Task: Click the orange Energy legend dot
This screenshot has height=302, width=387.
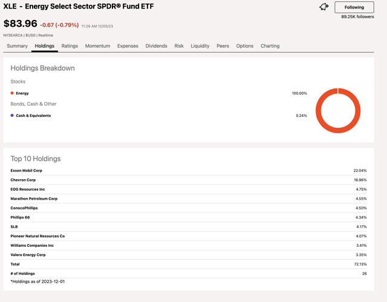Action: point(12,93)
